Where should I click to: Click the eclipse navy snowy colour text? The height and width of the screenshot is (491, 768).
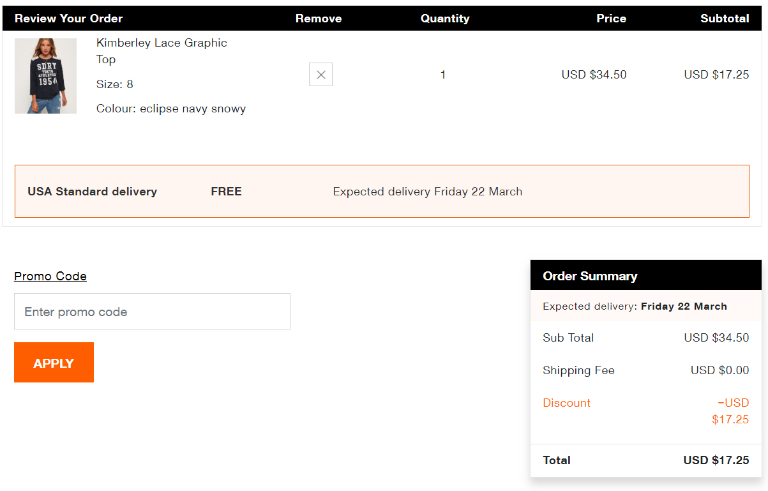click(193, 109)
